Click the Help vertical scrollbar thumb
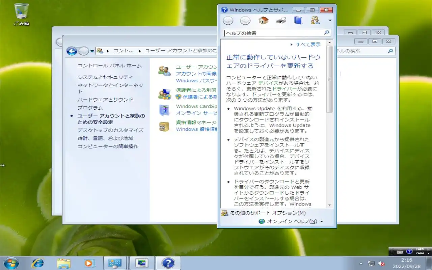Viewport: 432px width, 270px height. click(329, 79)
